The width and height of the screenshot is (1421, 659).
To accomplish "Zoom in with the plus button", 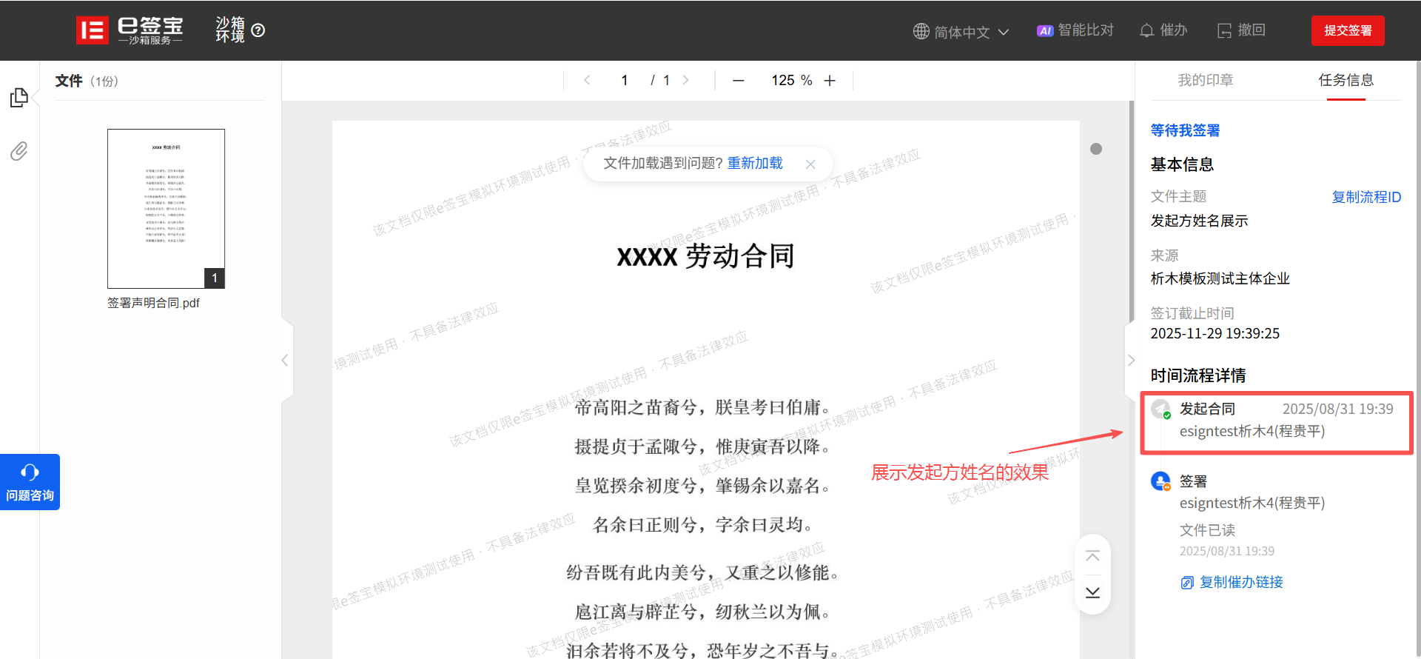I will coord(830,81).
